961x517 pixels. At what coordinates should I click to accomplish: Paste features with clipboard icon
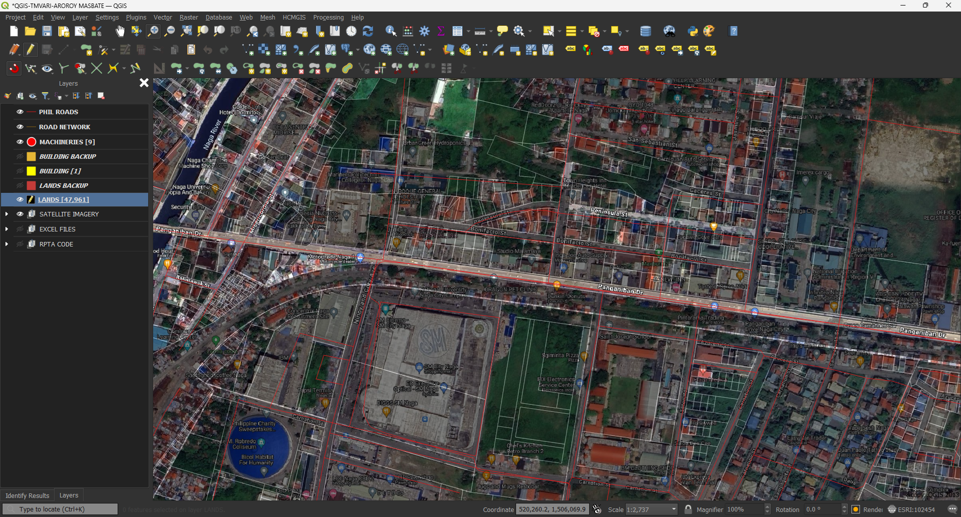pyautogui.click(x=191, y=50)
